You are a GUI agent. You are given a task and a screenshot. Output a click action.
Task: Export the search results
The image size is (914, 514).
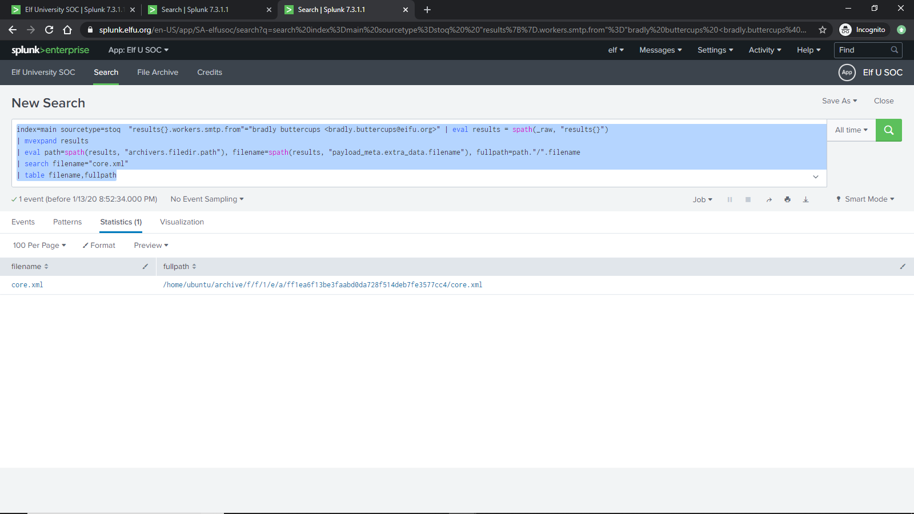[x=805, y=199]
